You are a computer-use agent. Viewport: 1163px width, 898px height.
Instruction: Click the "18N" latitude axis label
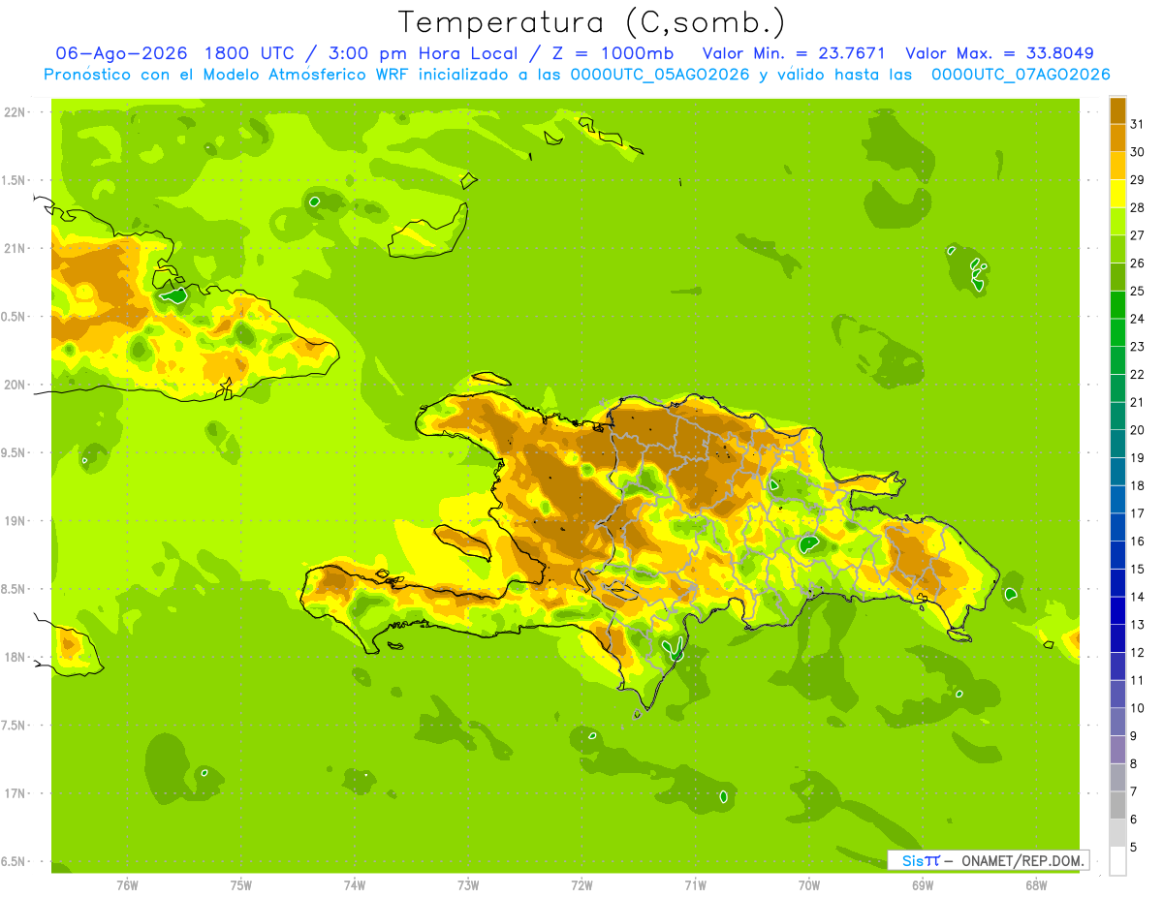(x=16, y=657)
